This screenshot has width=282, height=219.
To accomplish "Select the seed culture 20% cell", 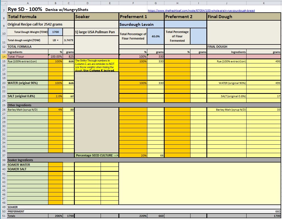I will pos(133,155).
